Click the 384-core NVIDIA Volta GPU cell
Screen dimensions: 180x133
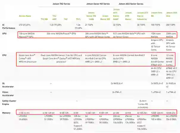[98, 35]
